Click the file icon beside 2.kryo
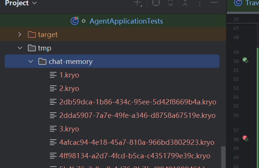259x168 pixels. (53, 89)
